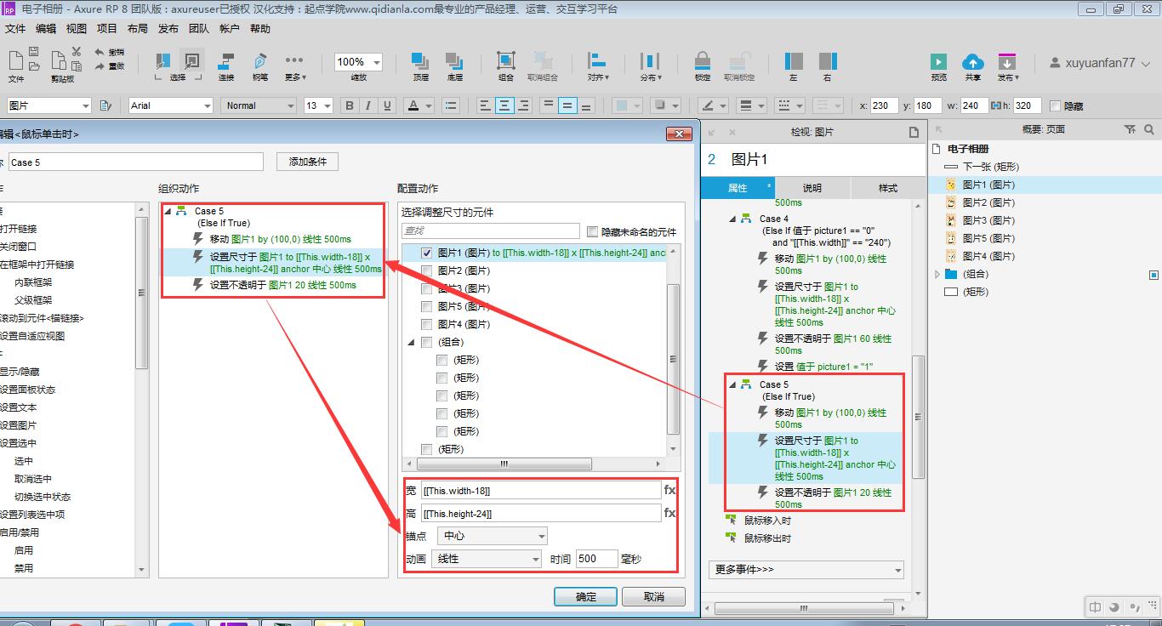The width and height of the screenshot is (1162, 626).
Task: Collapse Case 4 in inspector panel
Action: 732,219
